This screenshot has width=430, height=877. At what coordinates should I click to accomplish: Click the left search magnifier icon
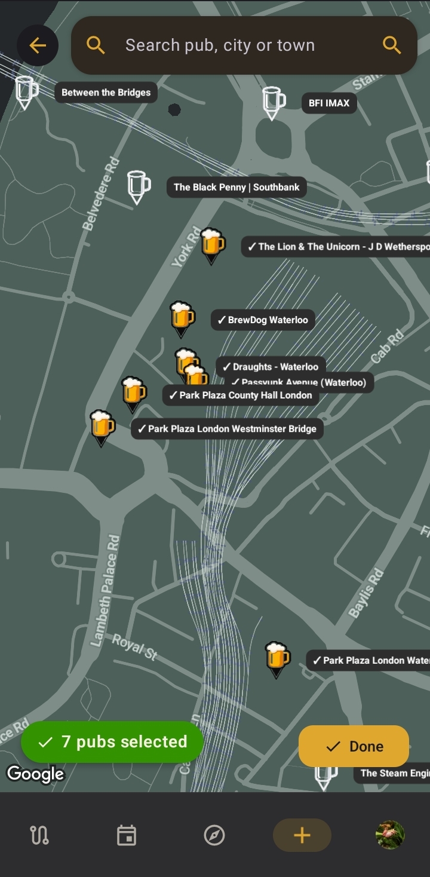pyautogui.click(x=96, y=45)
